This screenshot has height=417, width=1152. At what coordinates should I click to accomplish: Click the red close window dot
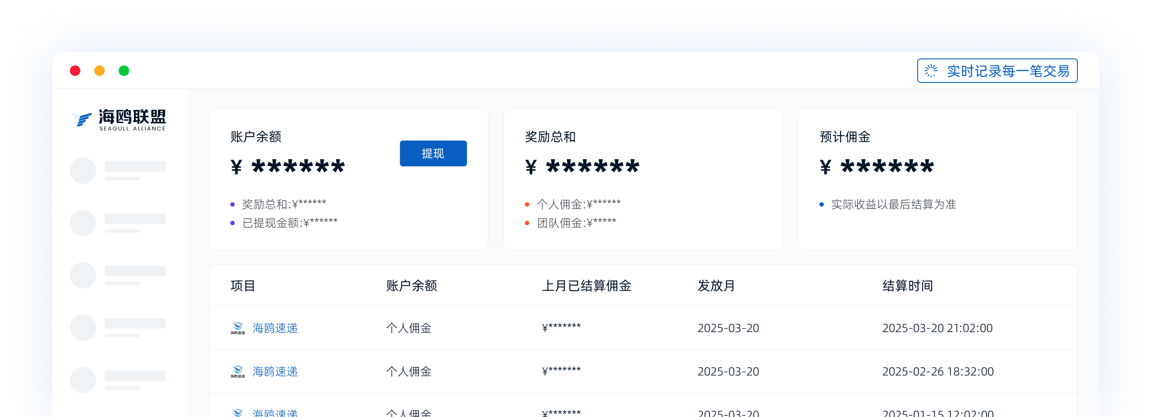[x=75, y=71]
